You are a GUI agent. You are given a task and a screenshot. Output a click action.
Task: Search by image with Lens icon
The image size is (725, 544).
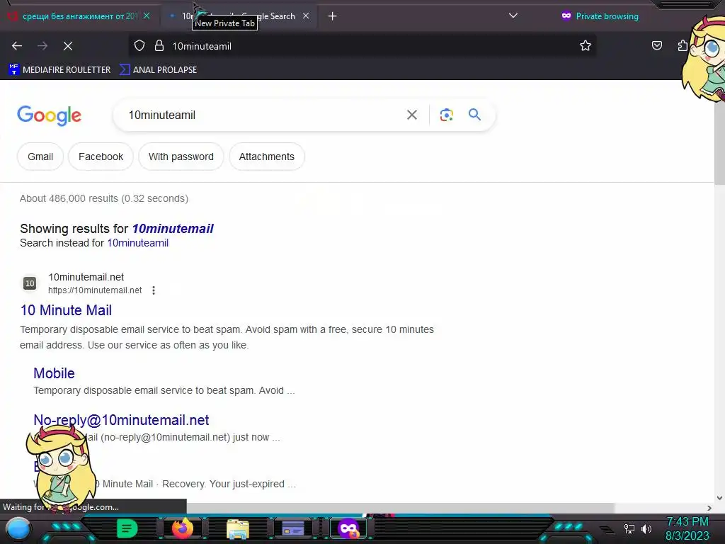tap(446, 115)
